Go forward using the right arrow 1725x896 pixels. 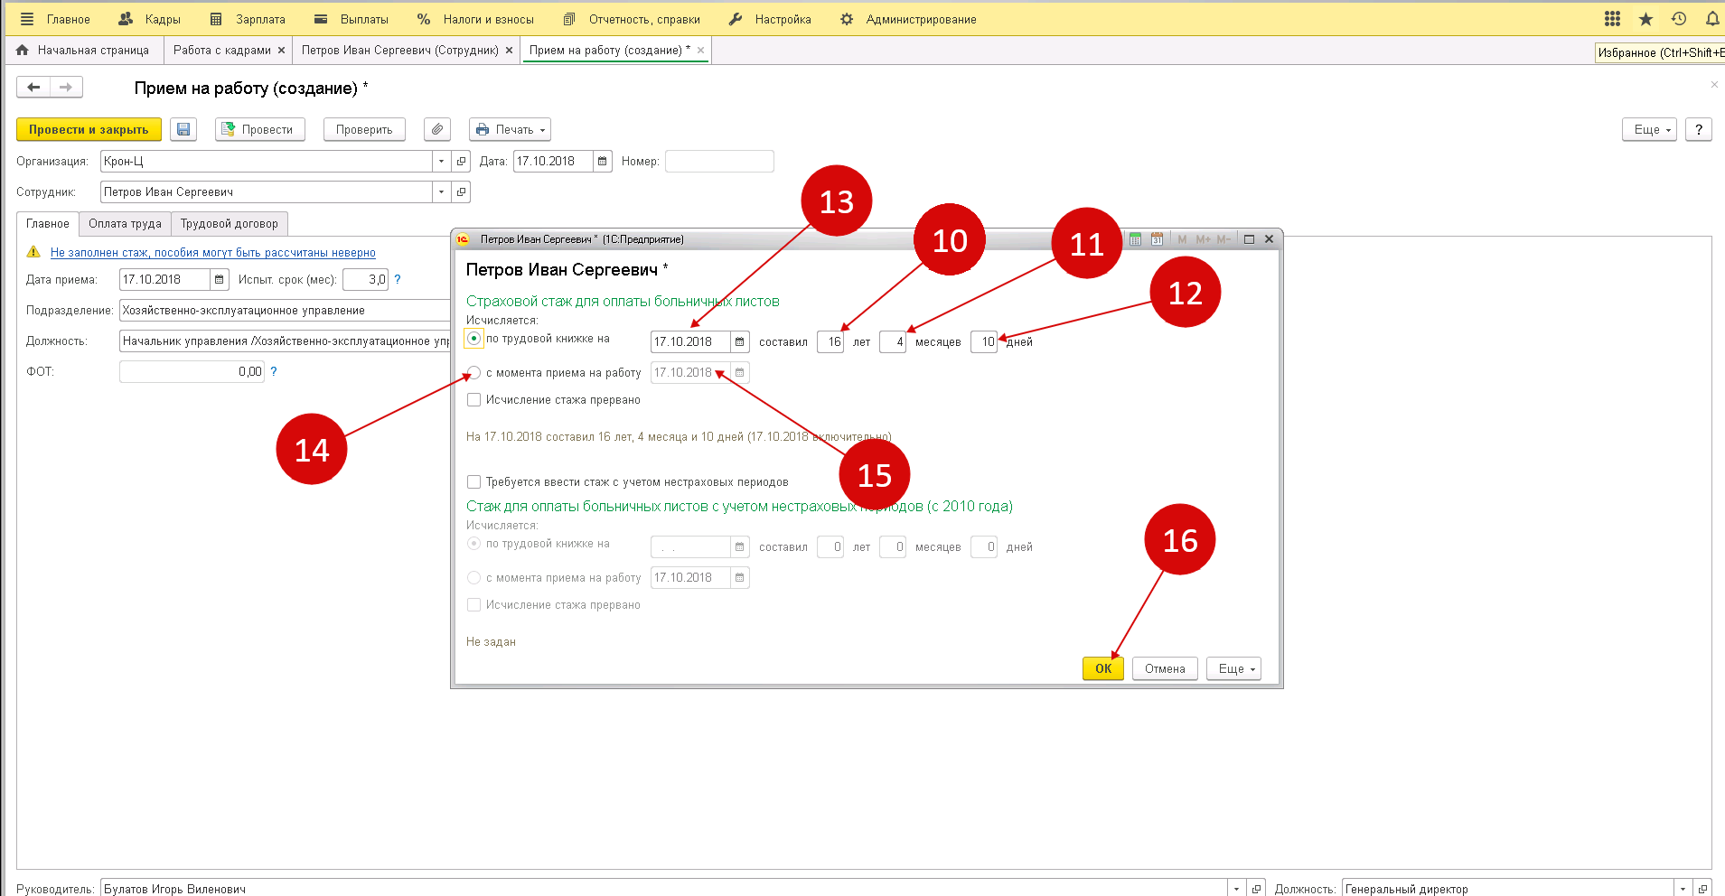66,87
